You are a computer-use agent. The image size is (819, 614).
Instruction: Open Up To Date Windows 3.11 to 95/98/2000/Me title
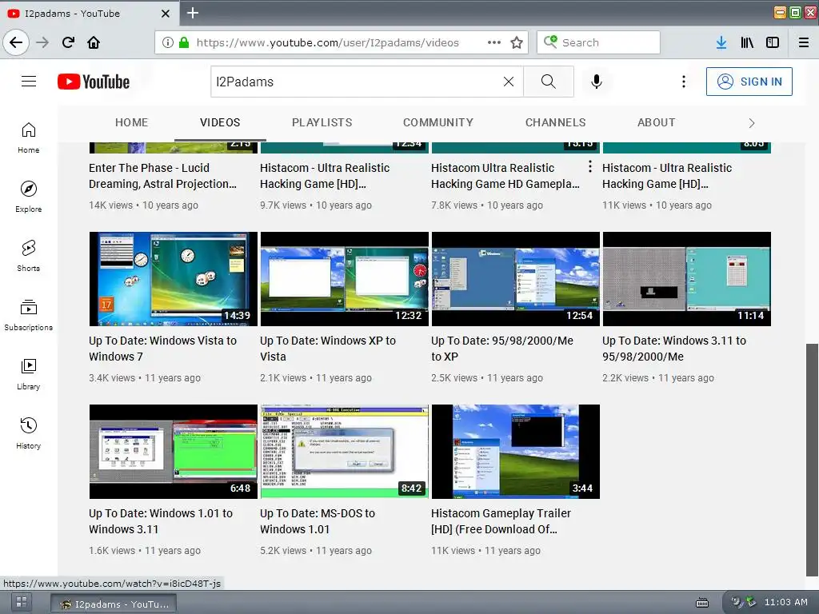tap(673, 349)
